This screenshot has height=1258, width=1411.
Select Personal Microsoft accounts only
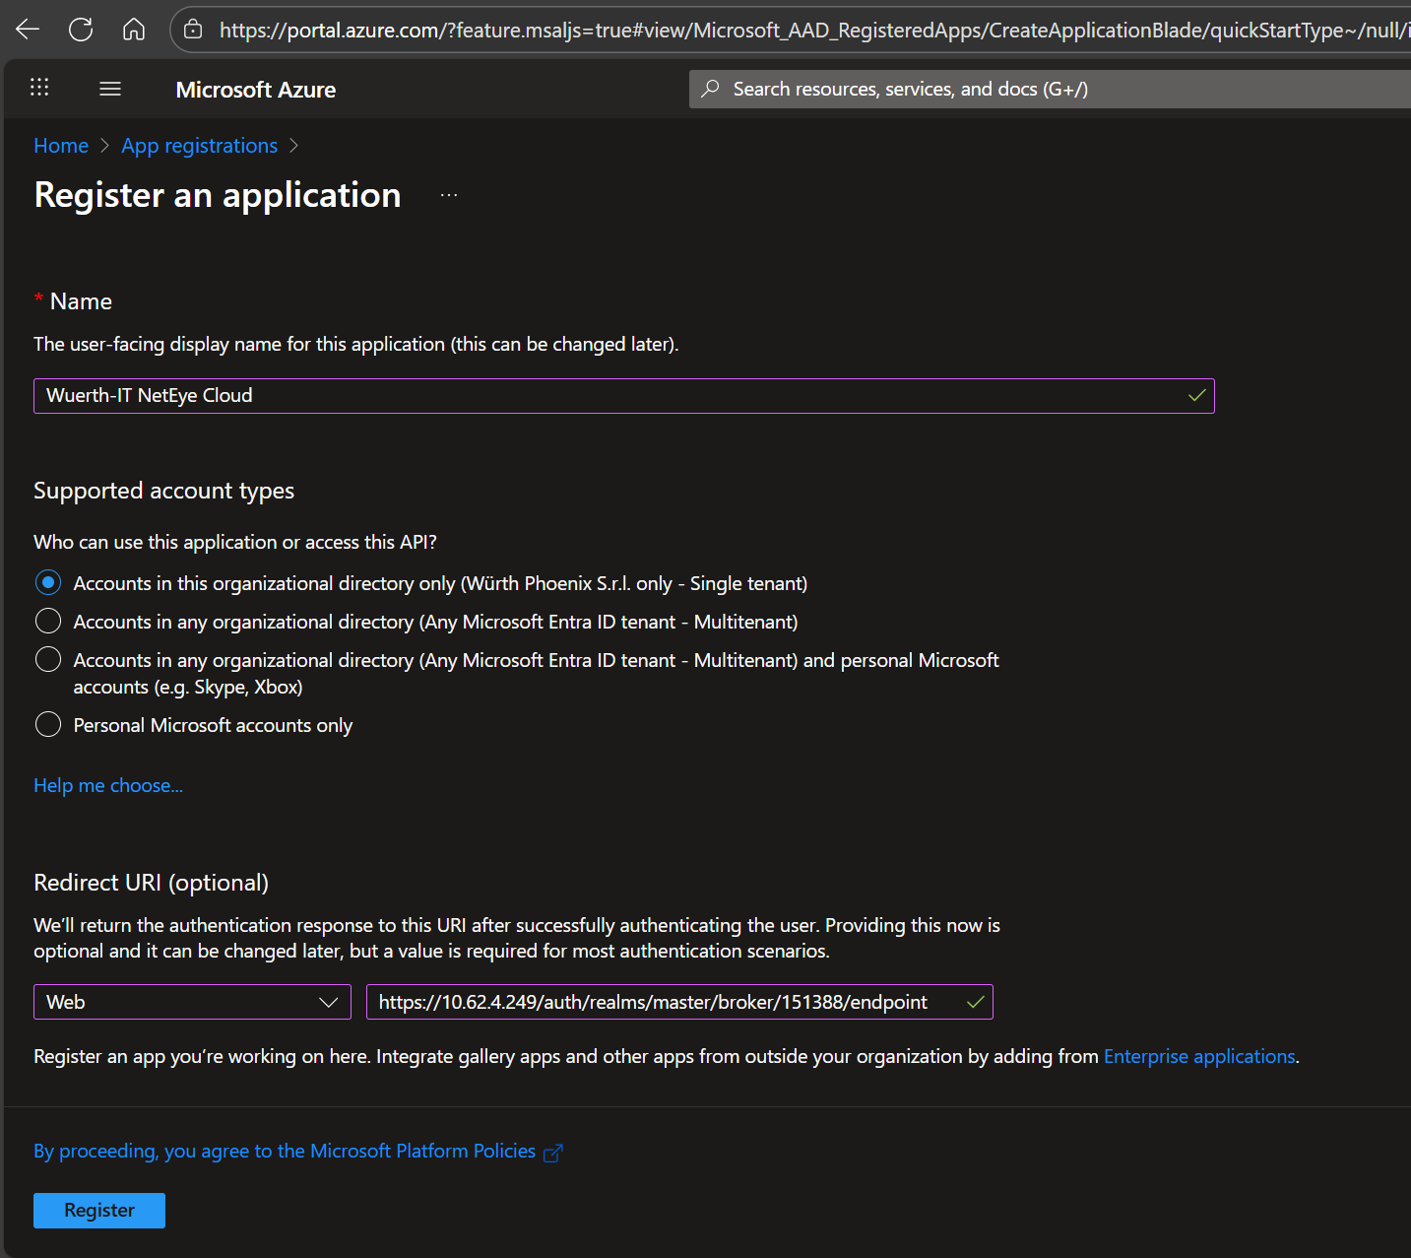pyautogui.click(x=48, y=725)
